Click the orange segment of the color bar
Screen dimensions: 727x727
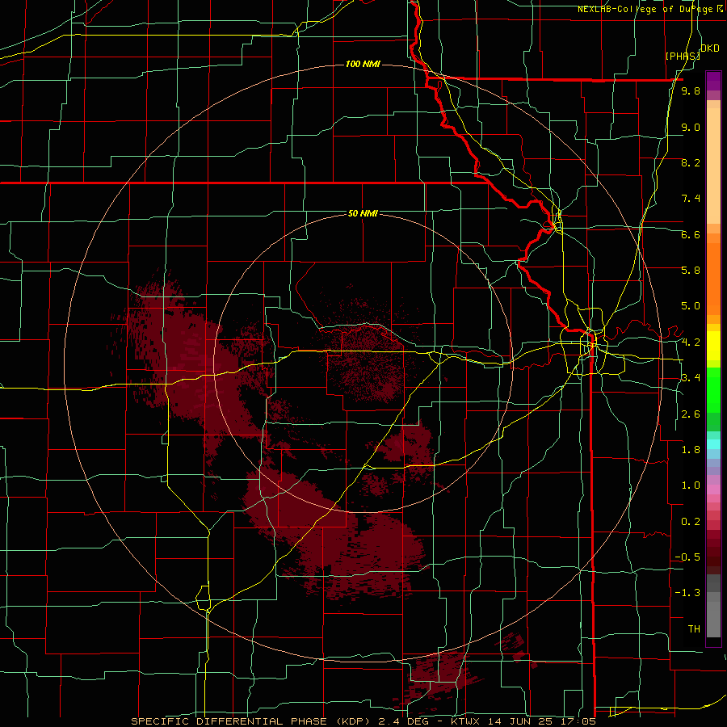point(713,279)
